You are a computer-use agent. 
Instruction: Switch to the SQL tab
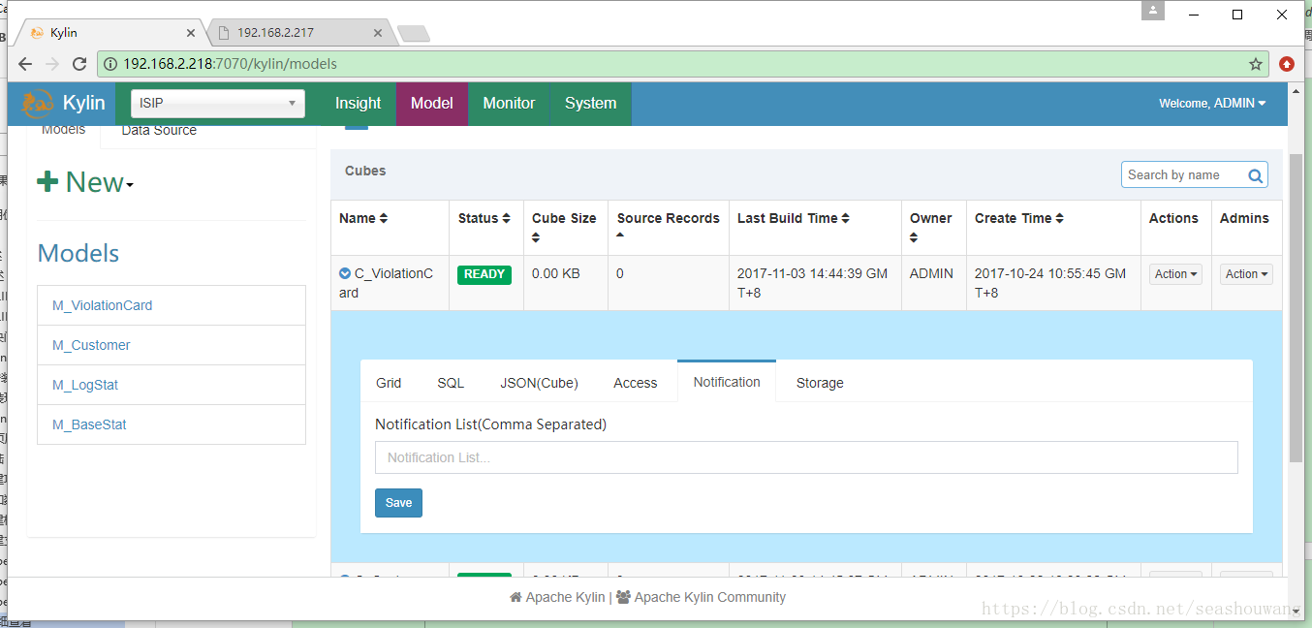click(x=451, y=383)
